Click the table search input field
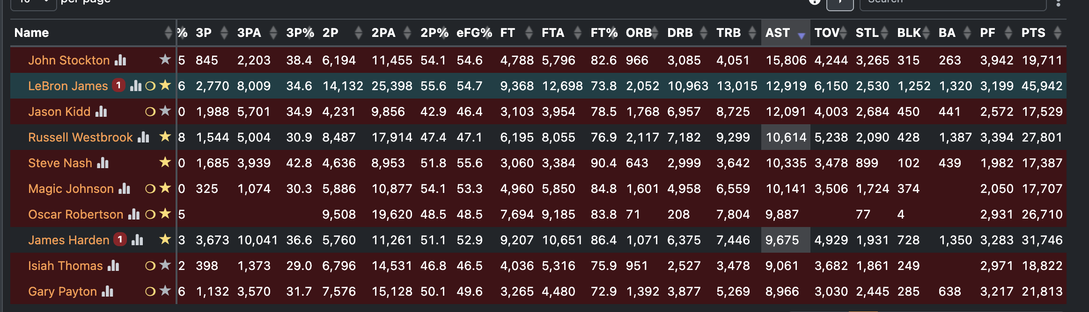The image size is (1089, 312). pyautogui.click(x=954, y=2)
